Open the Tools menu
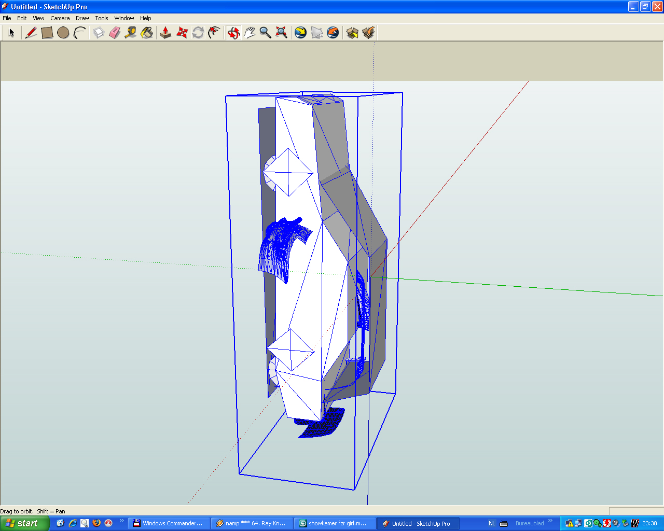 coord(102,18)
